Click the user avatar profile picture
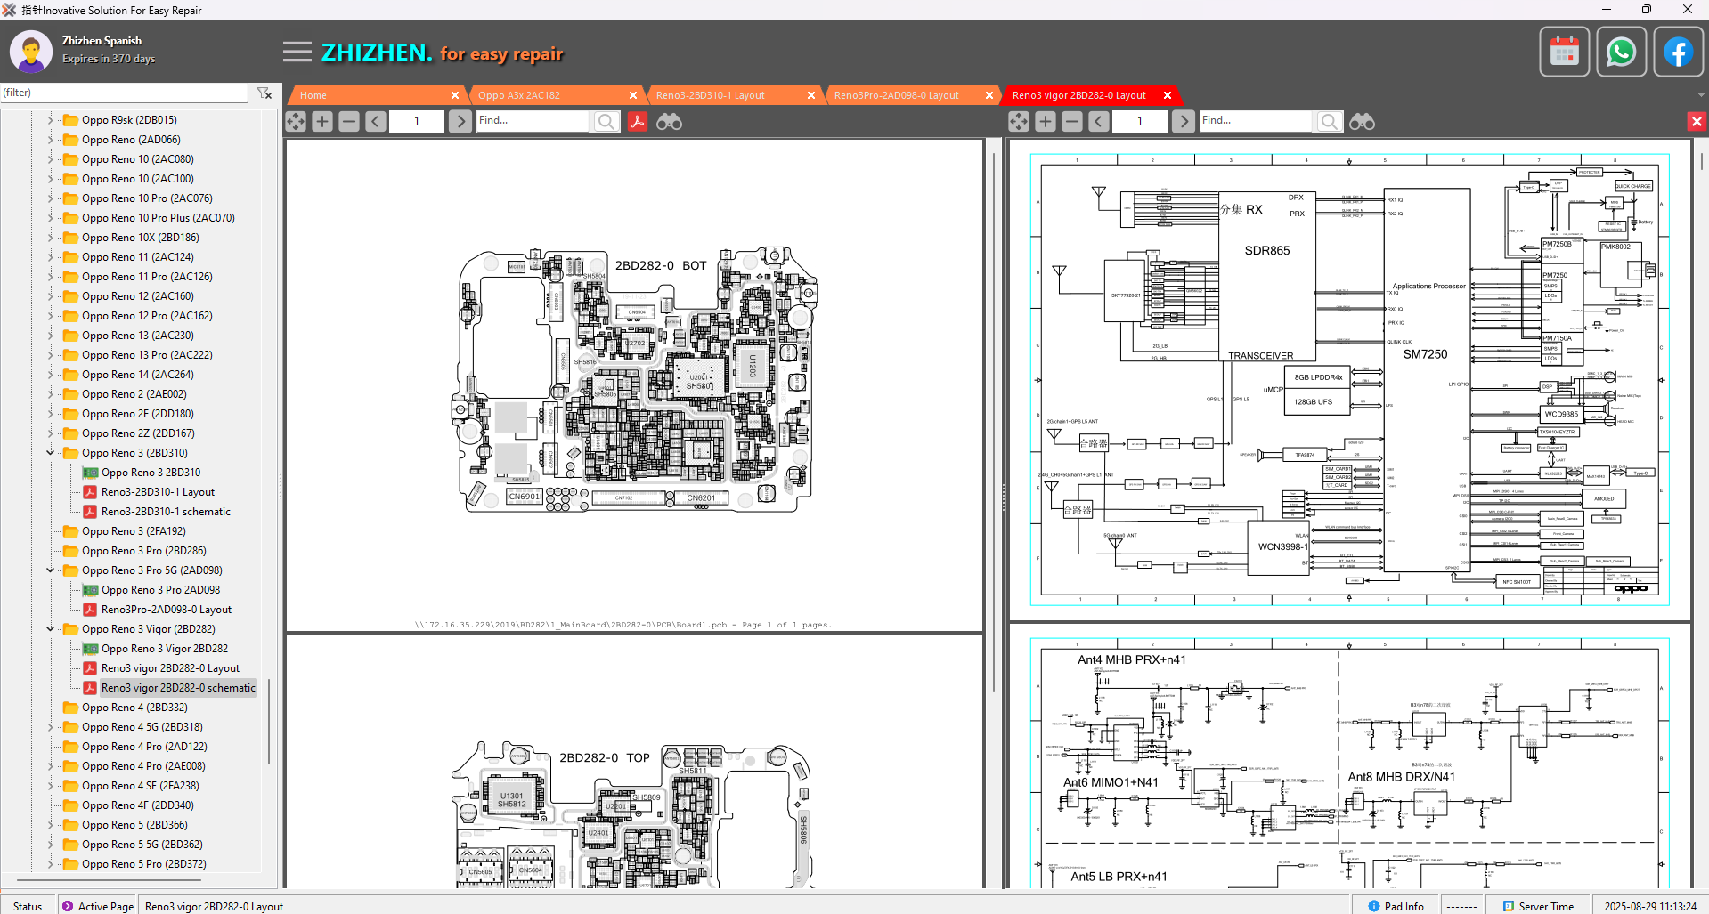 [31, 52]
